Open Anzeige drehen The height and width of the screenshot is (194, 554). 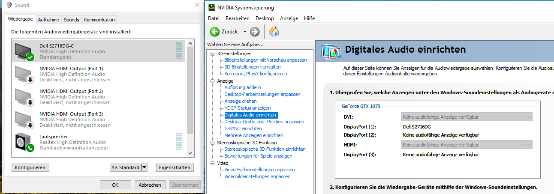(x=241, y=101)
